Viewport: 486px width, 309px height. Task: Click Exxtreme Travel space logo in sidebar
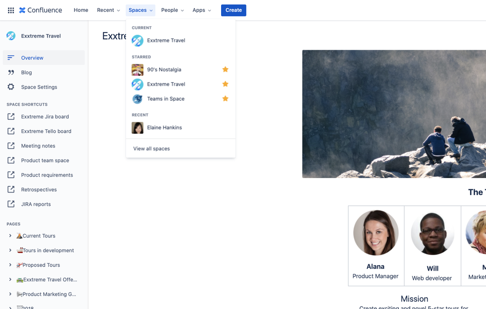click(x=11, y=36)
